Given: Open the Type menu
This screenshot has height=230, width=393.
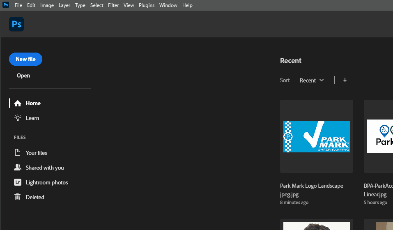Looking at the screenshot, I should [x=80, y=5].
